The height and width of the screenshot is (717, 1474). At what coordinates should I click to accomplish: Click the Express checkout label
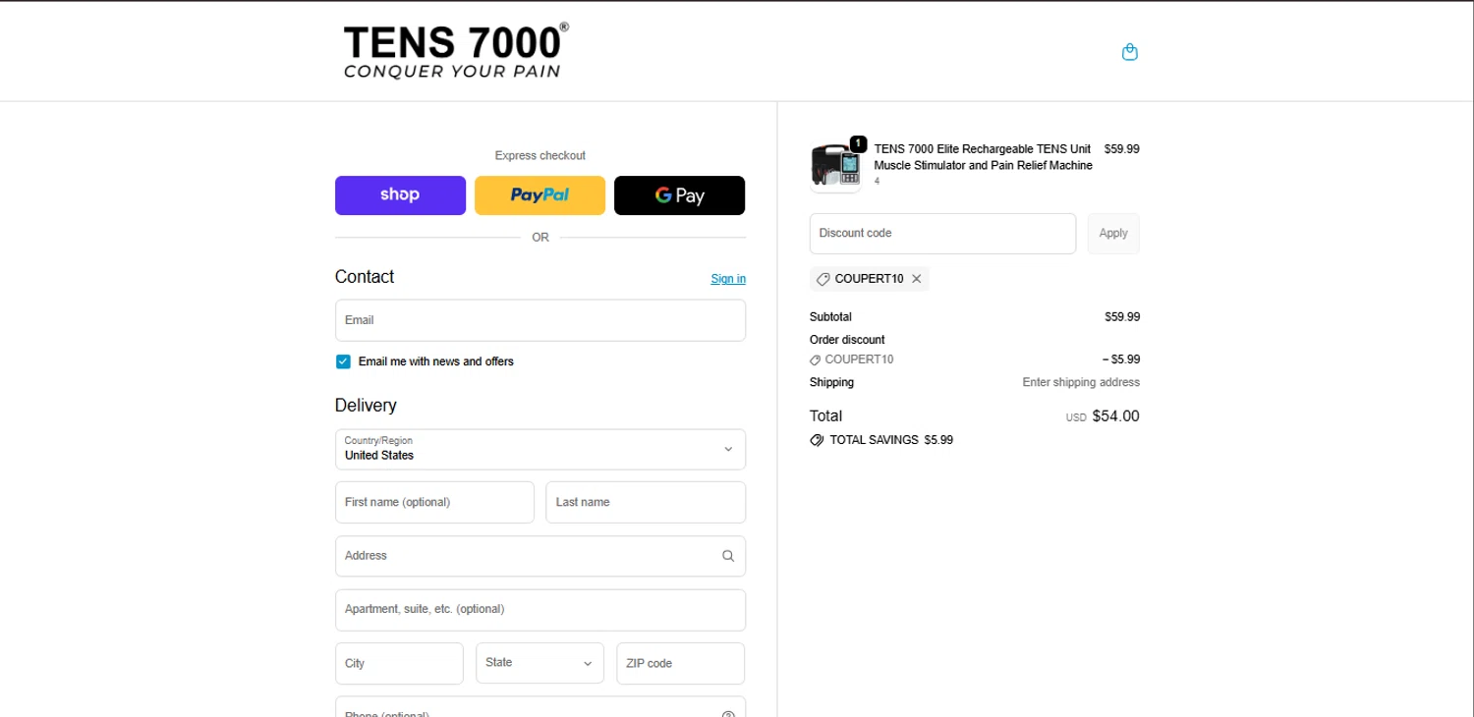(x=539, y=155)
